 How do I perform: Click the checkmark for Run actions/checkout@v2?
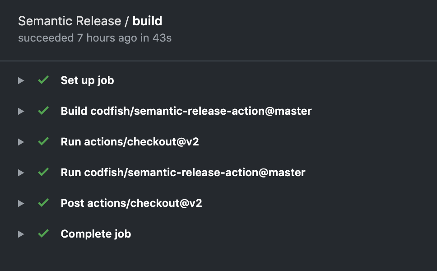[x=43, y=141]
